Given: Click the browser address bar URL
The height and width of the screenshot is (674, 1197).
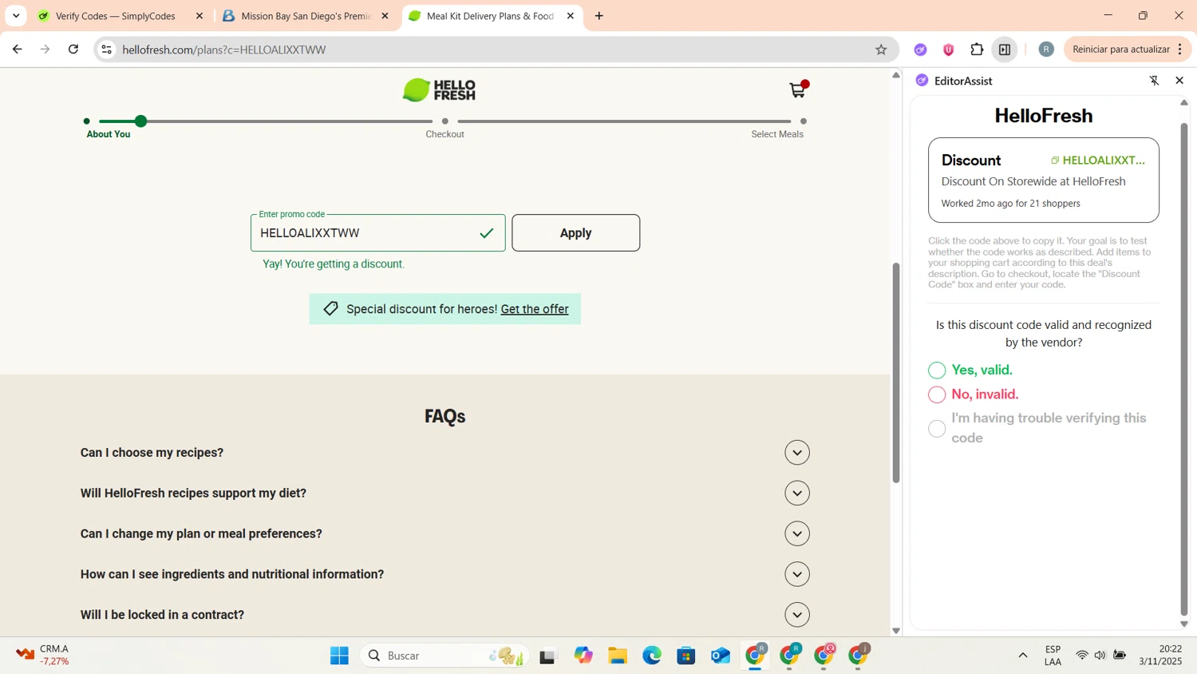Looking at the screenshot, I should pyautogui.click(x=224, y=50).
